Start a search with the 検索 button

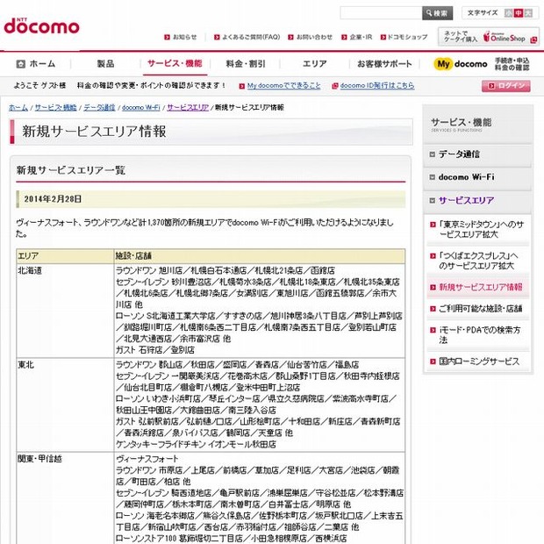[437, 13]
